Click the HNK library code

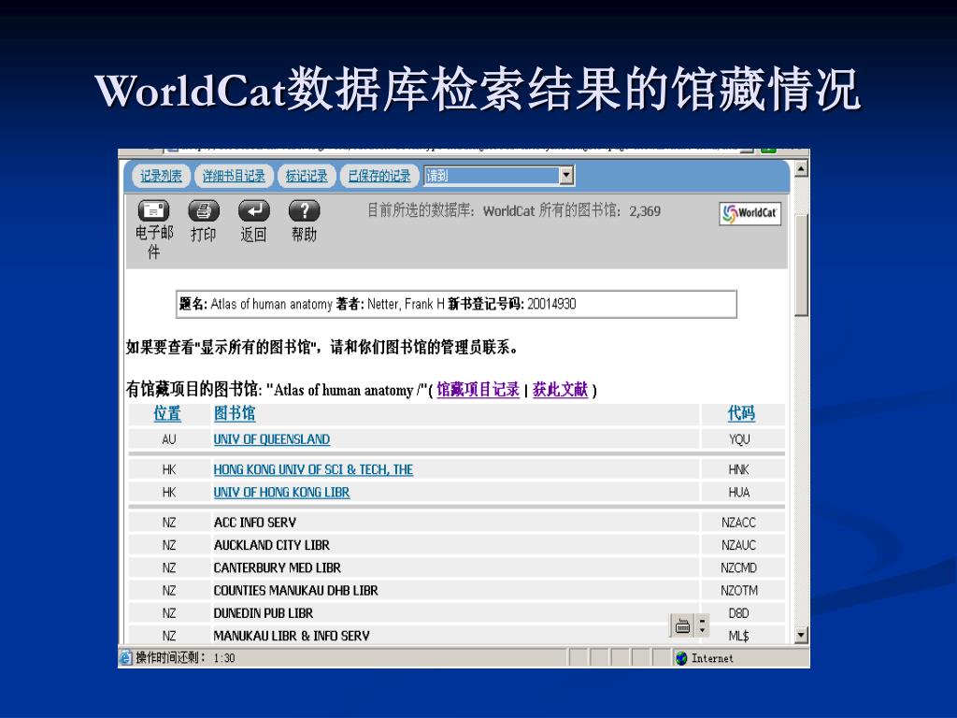[738, 469]
